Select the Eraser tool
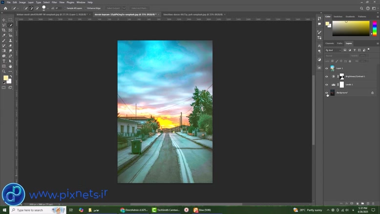 click(10, 45)
